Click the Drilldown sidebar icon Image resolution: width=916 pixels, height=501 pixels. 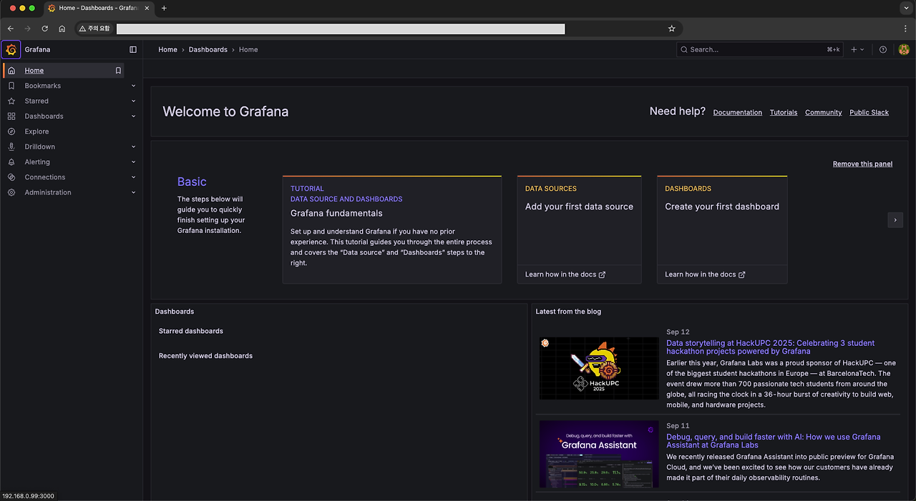click(x=11, y=147)
